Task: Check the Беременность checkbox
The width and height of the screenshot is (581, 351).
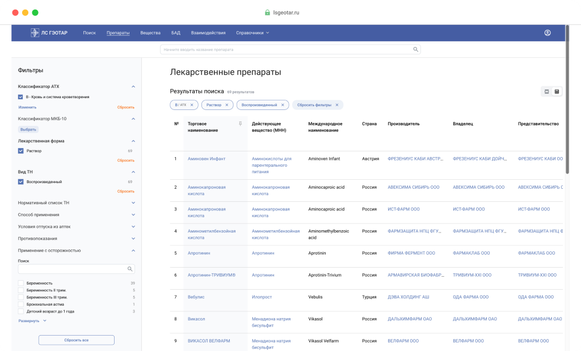Action: click(x=21, y=284)
